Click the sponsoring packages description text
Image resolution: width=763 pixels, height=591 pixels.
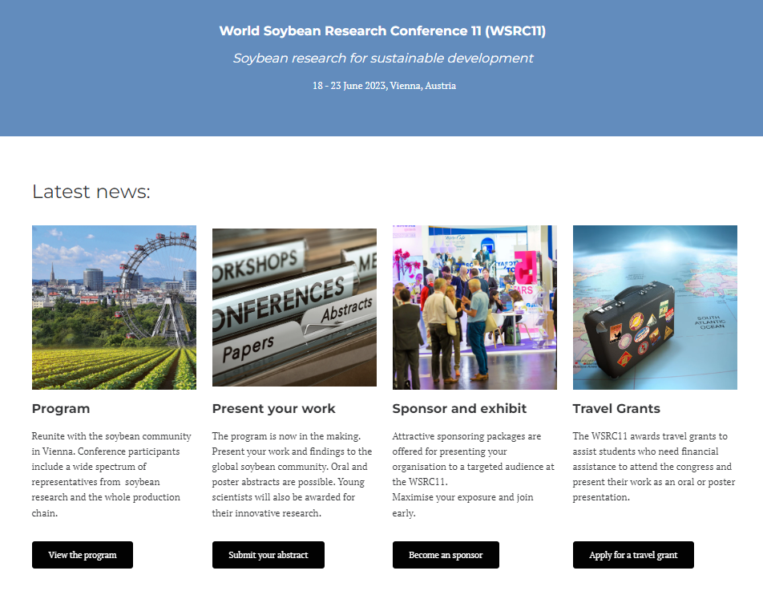pos(473,474)
